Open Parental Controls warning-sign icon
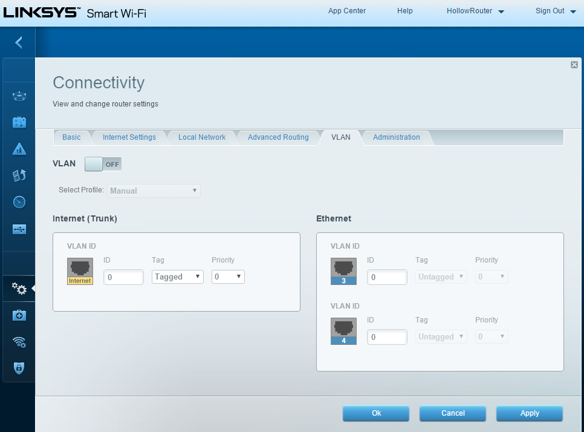584x432 pixels. click(19, 149)
